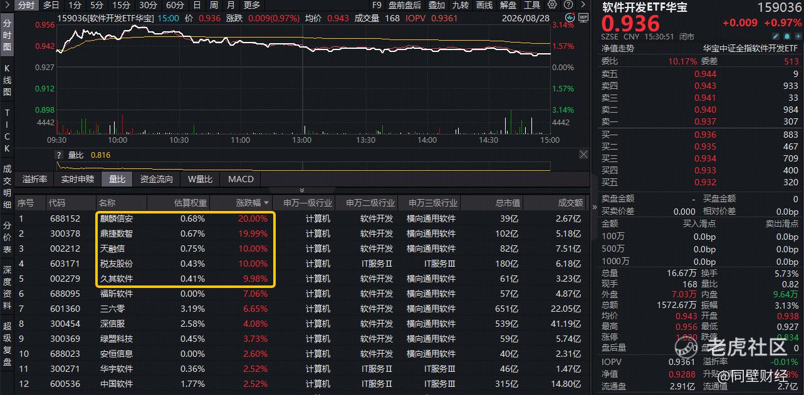Click the 买一 price 0.936

pyautogui.click(x=705, y=135)
